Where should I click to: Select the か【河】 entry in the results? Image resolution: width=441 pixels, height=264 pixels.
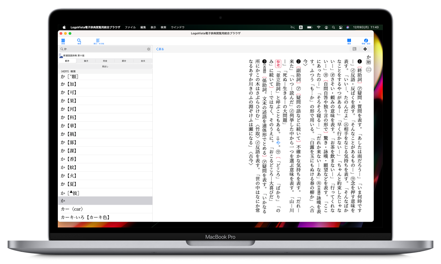pos(105,109)
